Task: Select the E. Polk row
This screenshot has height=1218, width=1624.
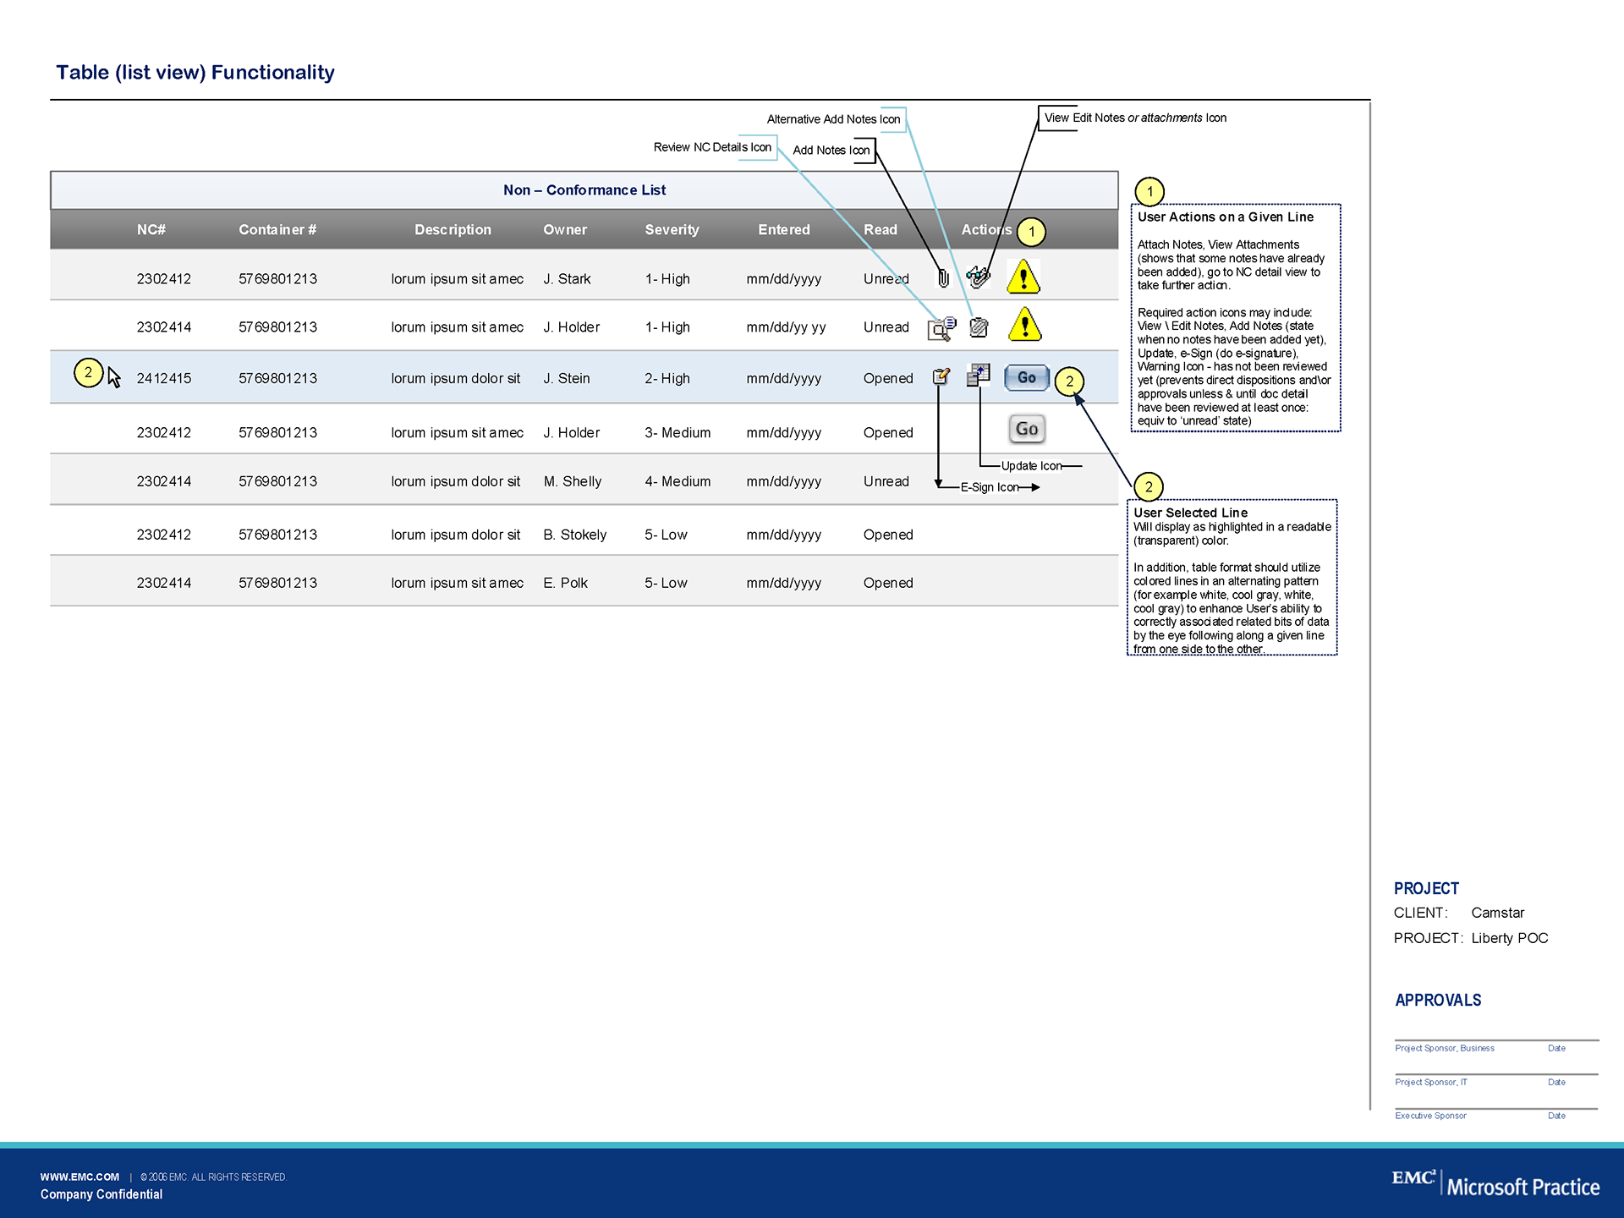Action: coord(565,583)
